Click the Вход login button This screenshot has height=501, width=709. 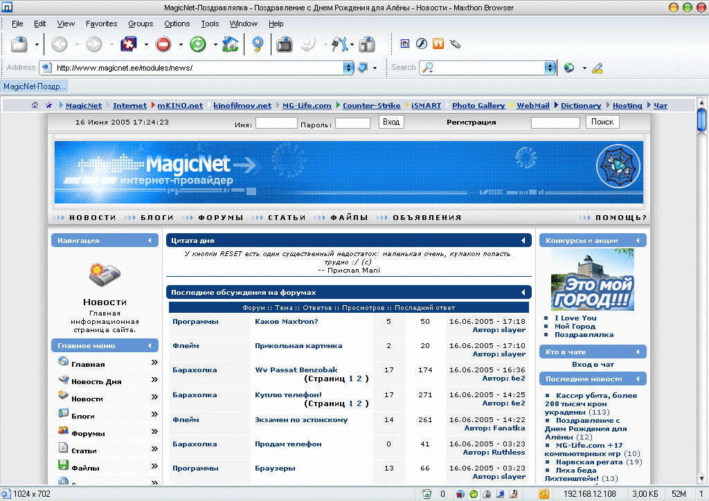click(x=391, y=122)
